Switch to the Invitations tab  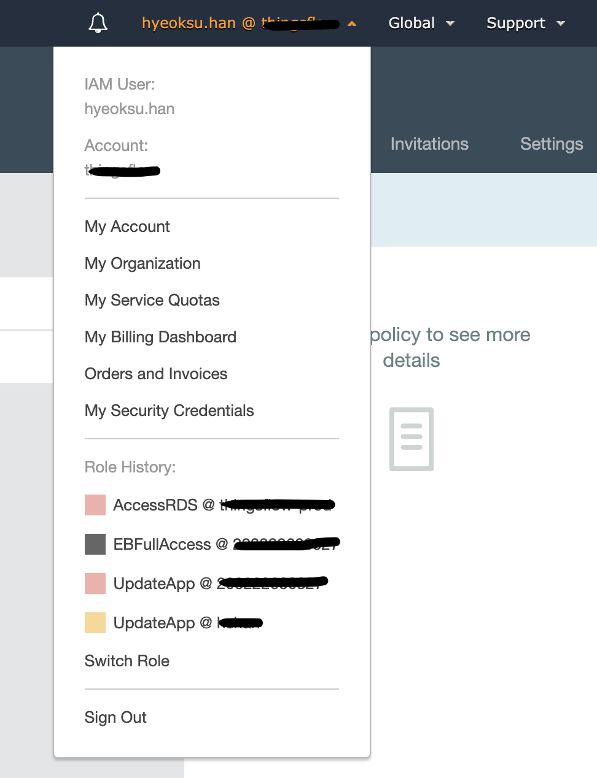pos(429,144)
